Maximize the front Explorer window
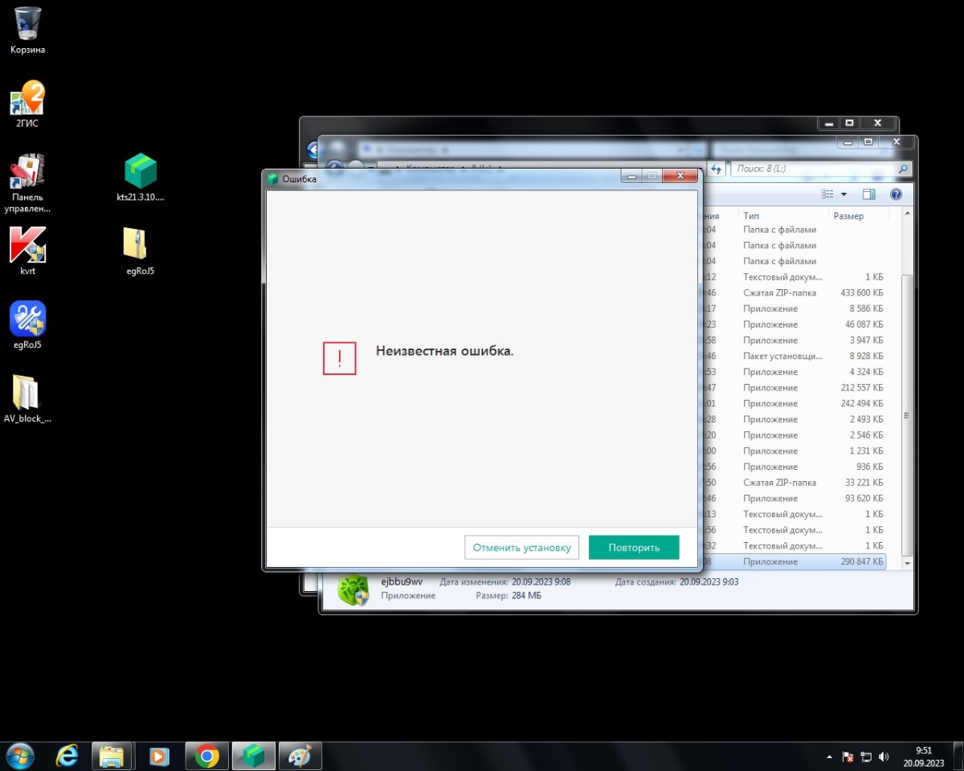 click(x=868, y=141)
